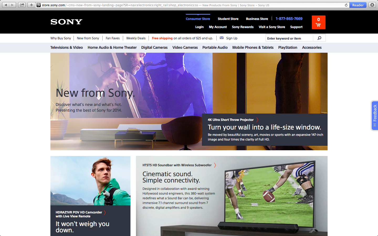This screenshot has height=236, width=378.
Task: Click Visit a Sony Store
Action: pos(272,27)
